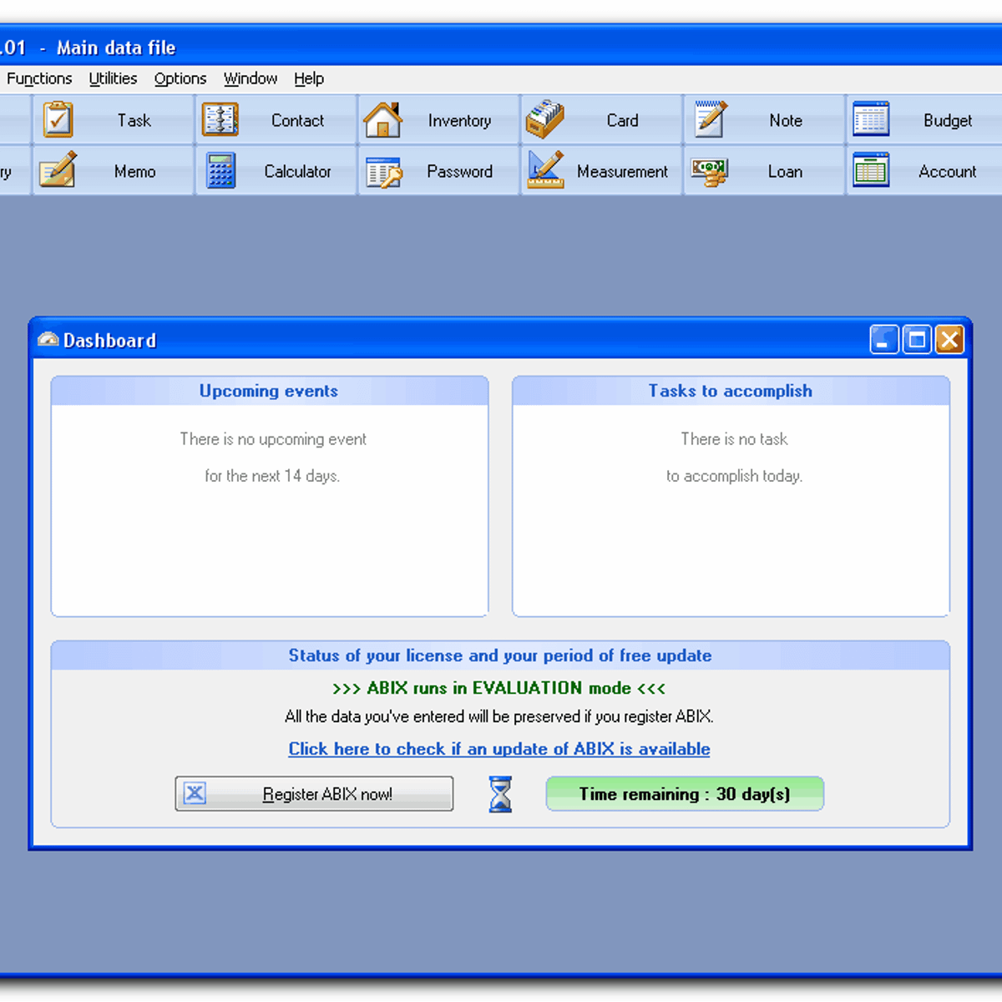Click the Time remaining 30 days indicator
The image size is (1002, 1002).
(x=685, y=794)
